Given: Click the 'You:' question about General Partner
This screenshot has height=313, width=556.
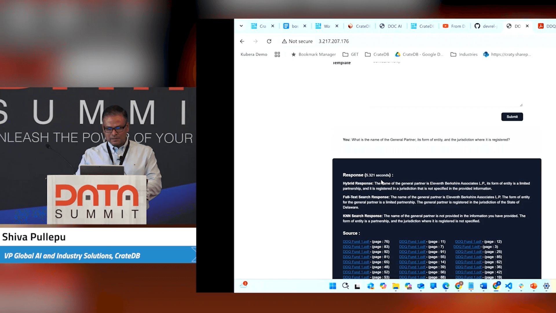Looking at the screenshot, I should point(426,140).
